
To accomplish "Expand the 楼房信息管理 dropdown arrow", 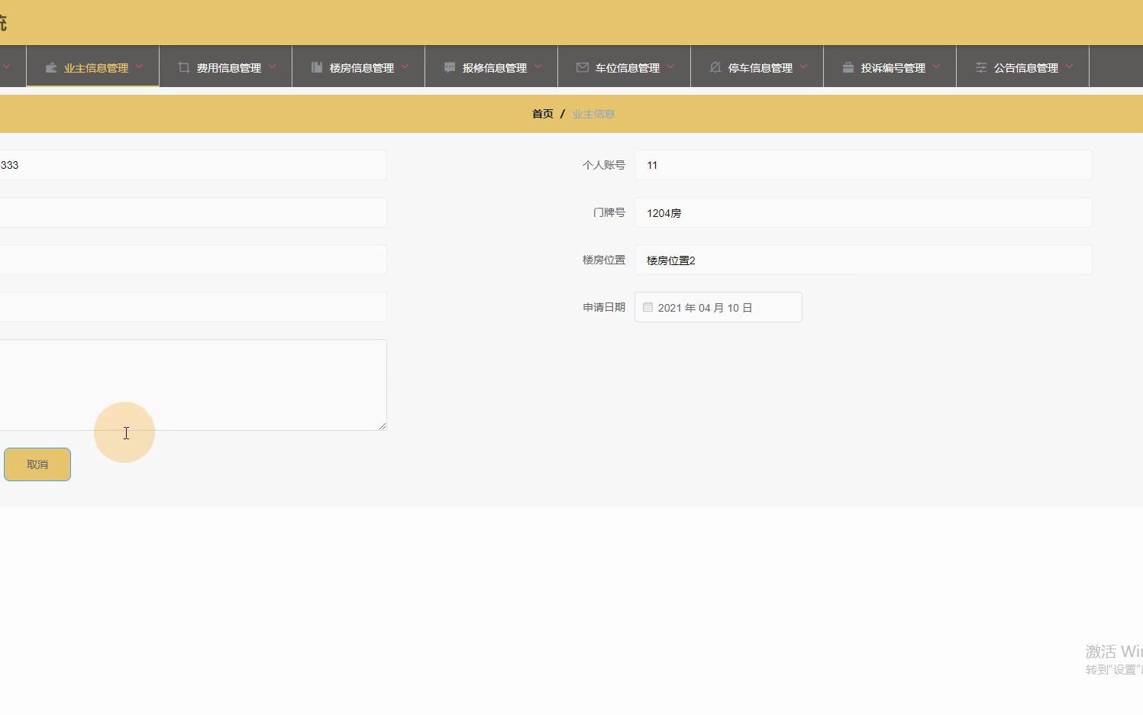I will coord(405,66).
